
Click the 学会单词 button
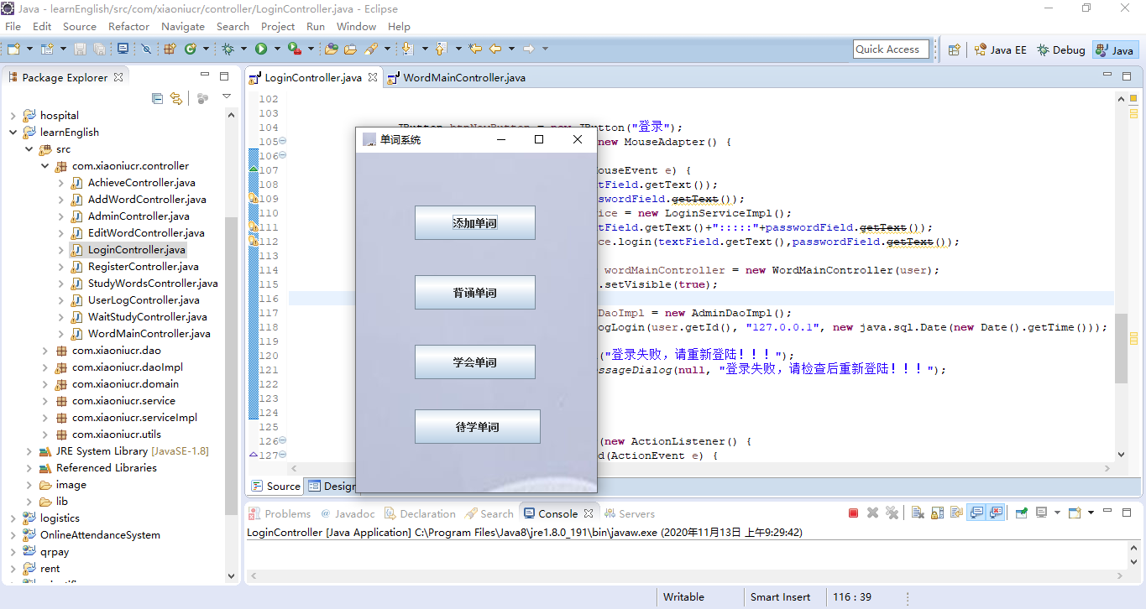[x=475, y=362]
